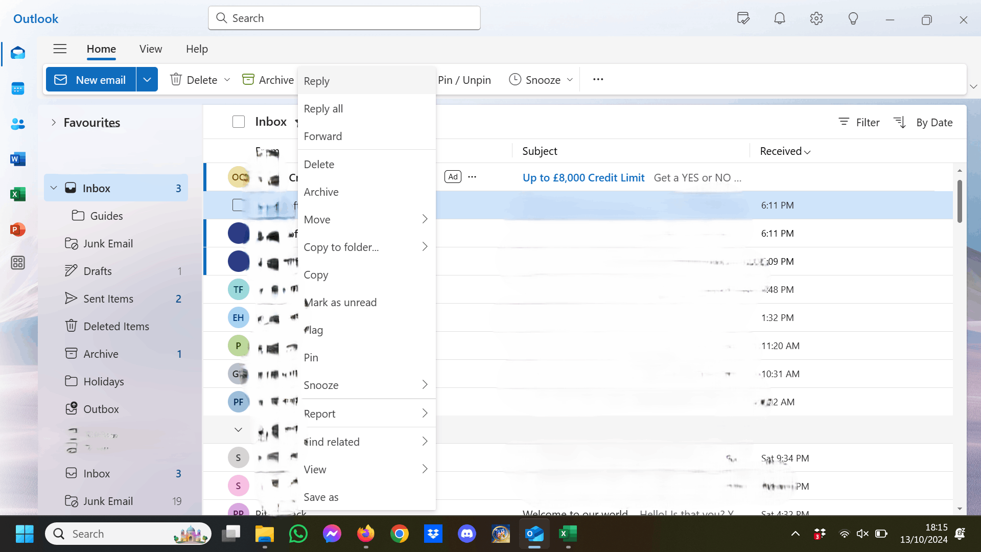Viewport: 981px width, 552px height.
Task: Open the New email dropdown arrow
Action: tap(147, 80)
